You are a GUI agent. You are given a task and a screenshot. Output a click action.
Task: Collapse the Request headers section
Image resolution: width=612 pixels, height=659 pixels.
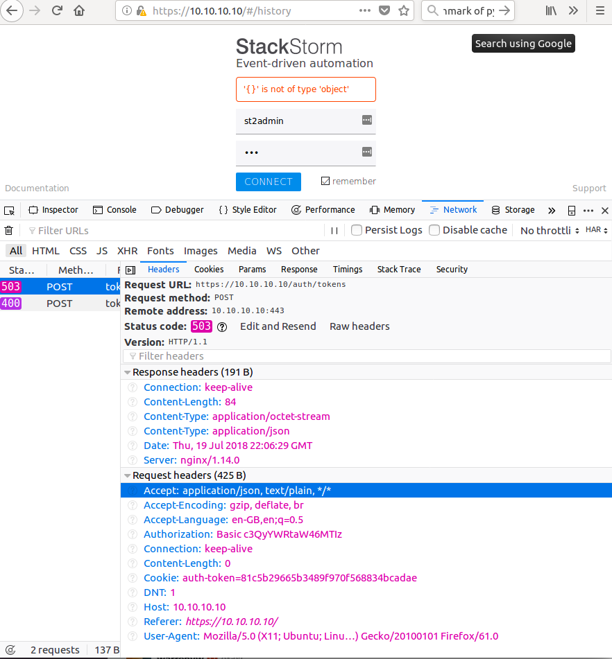pos(127,475)
